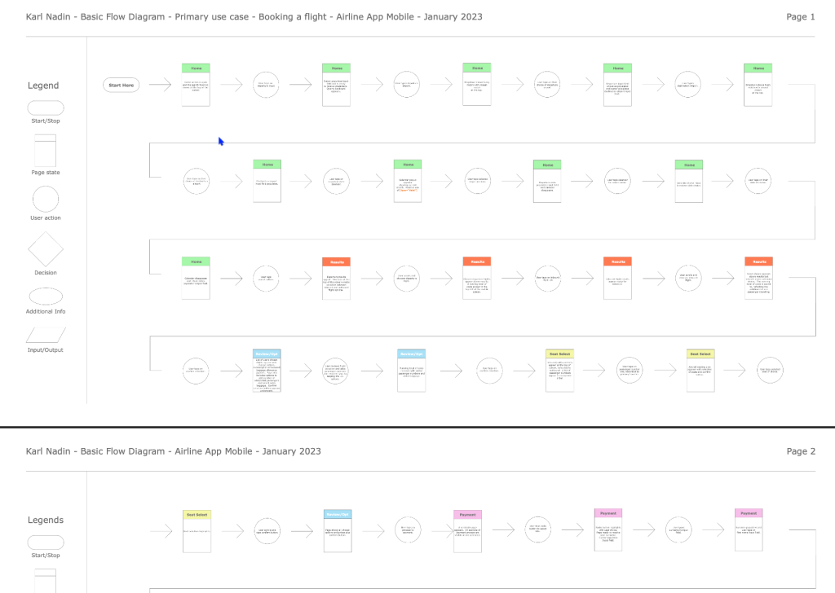Click the first orange Results header
Viewport: 835px width, 593px height.
click(336, 262)
